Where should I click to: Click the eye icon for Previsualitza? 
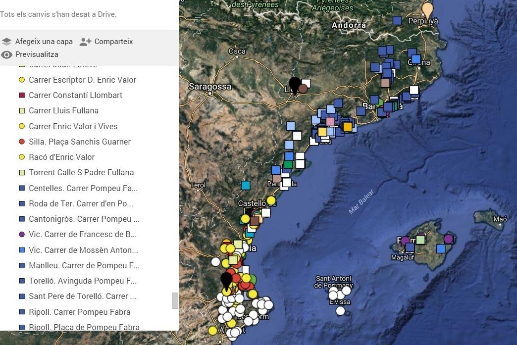tap(6, 54)
